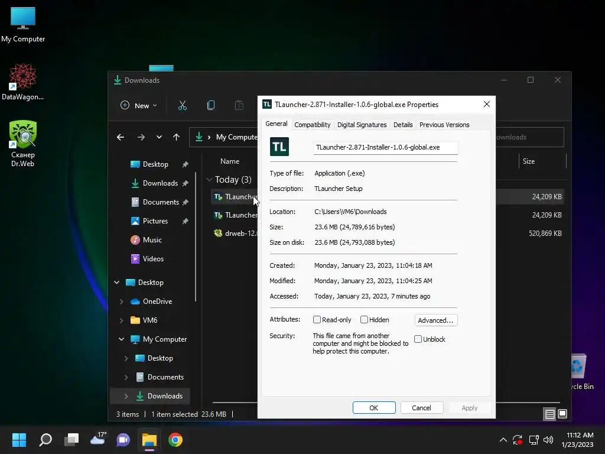Sort by the Name column header
605x454 pixels.
230,161
